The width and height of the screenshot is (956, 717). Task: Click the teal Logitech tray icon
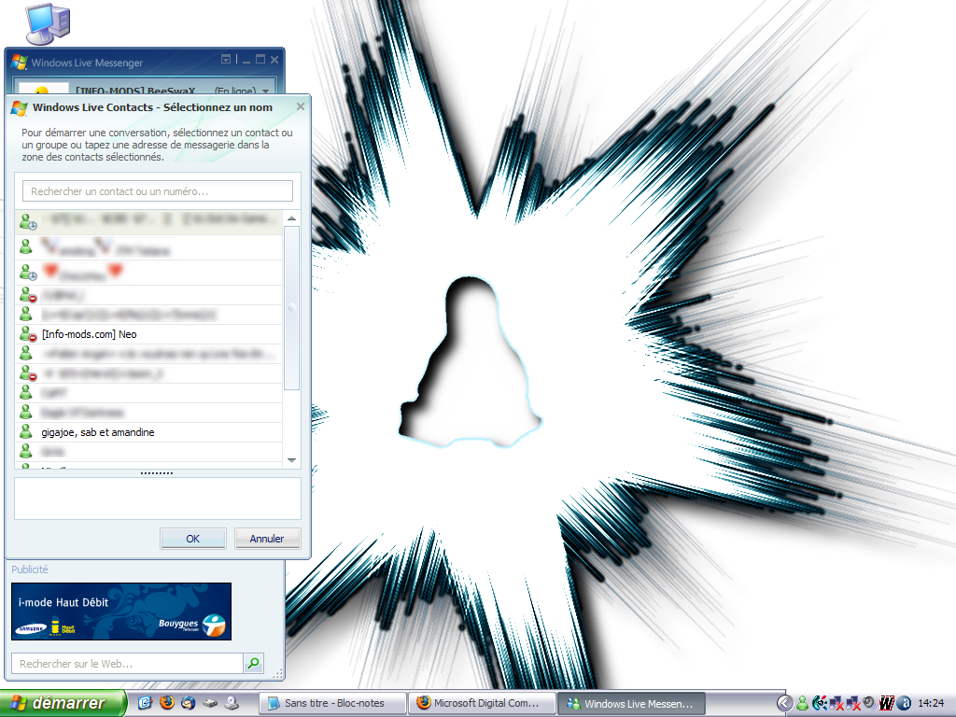point(819,704)
